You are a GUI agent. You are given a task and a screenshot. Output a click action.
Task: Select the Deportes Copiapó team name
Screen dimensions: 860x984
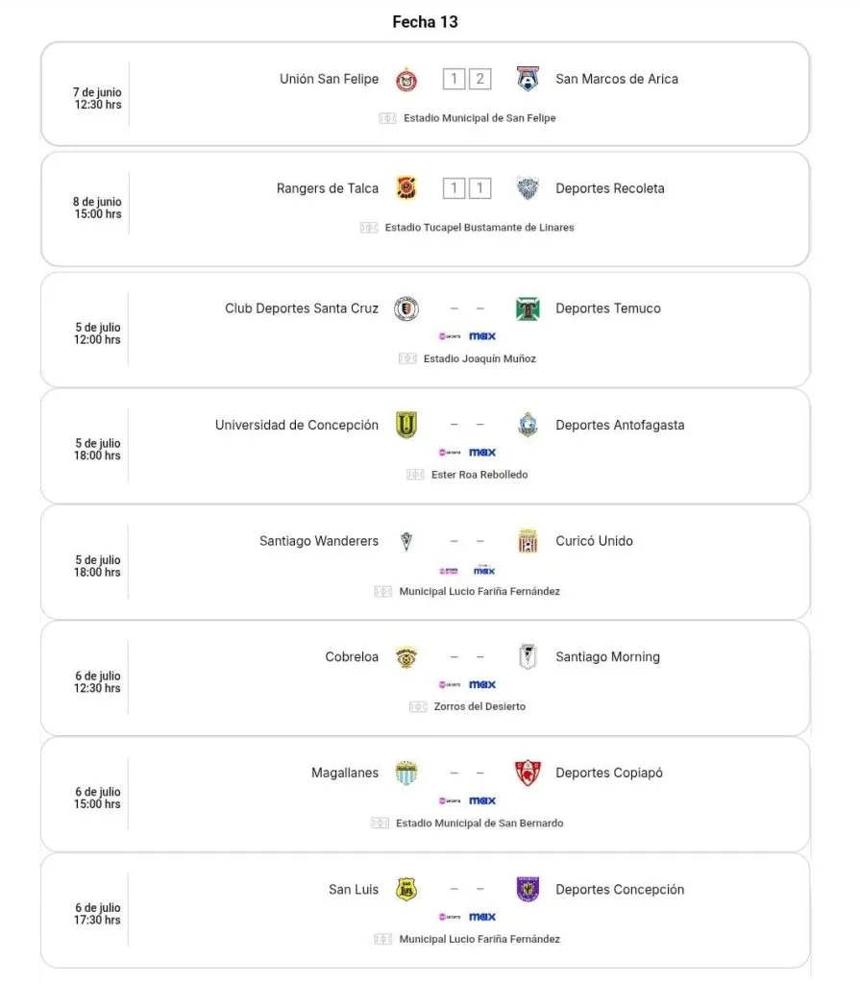(609, 774)
